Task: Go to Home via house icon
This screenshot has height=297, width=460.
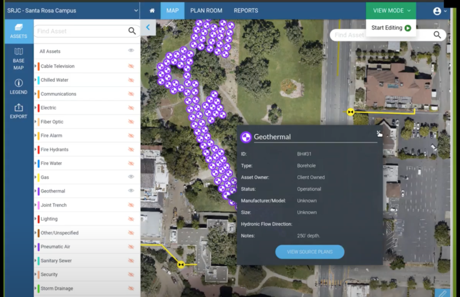Action: point(152,11)
